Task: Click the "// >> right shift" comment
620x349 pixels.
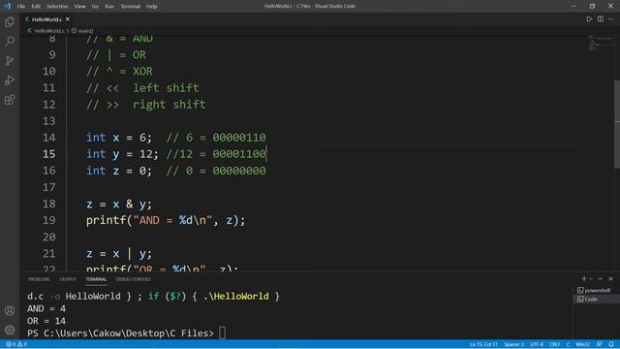Action: point(146,105)
